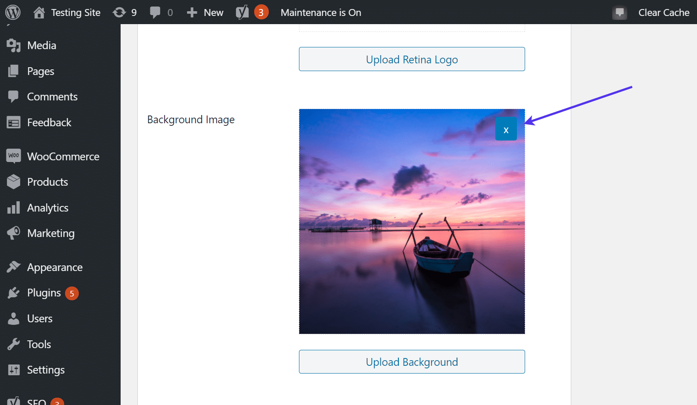Click the cache icon beside Clear Cache
Screen dimensions: 697x405
(x=619, y=12)
